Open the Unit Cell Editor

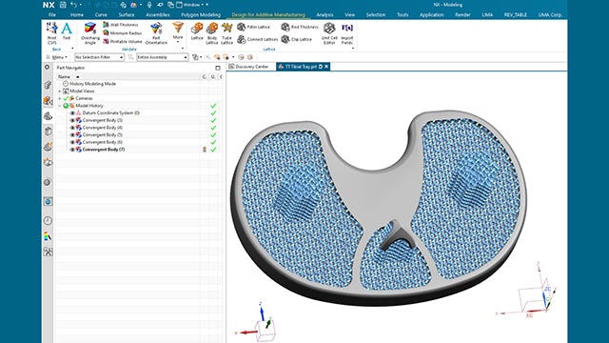click(x=329, y=33)
